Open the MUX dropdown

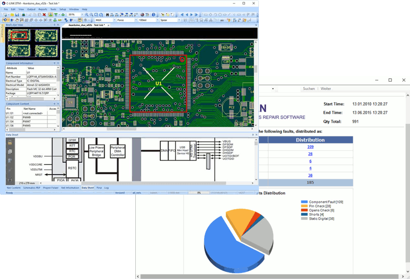coord(114,20)
